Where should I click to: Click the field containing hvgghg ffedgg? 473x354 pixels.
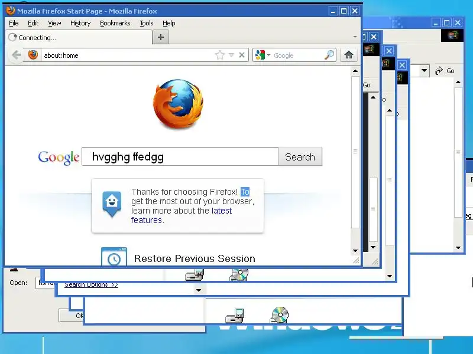180,156
